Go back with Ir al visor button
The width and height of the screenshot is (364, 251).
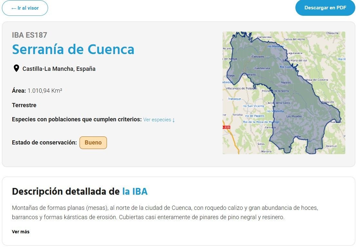click(x=25, y=8)
